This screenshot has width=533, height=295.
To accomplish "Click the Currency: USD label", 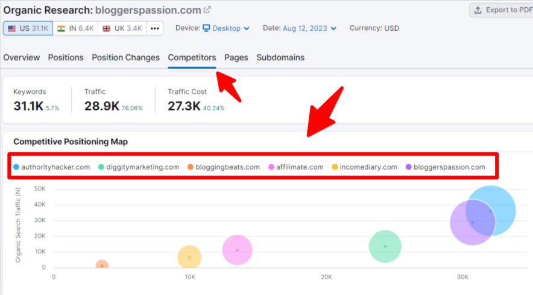I will tap(374, 28).
